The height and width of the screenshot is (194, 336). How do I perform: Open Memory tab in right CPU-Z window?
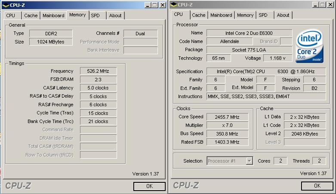coord(245,15)
